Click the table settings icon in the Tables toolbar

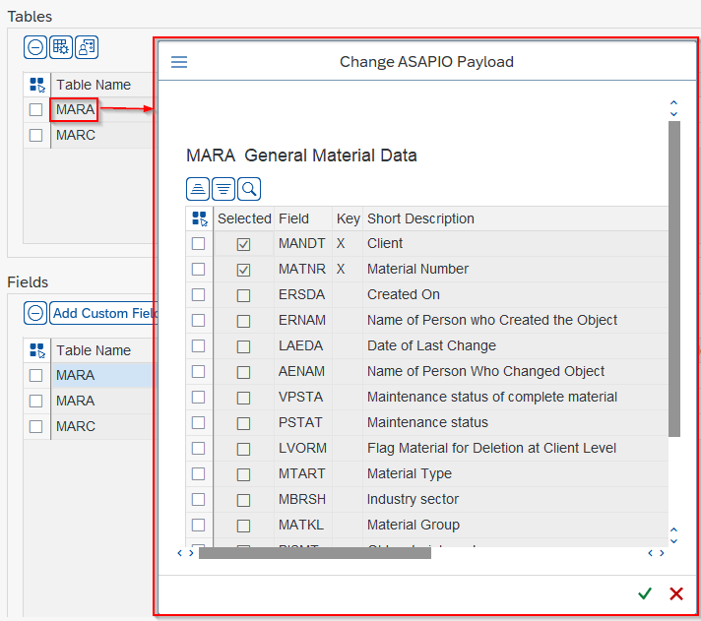[x=61, y=47]
